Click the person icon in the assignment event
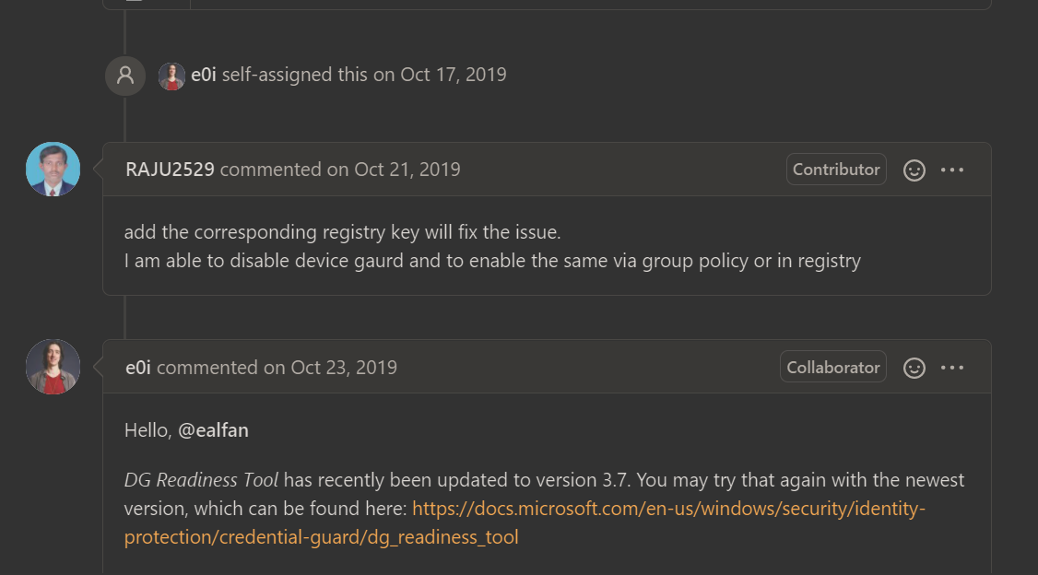Screen dimensions: 1038x575 125,76
